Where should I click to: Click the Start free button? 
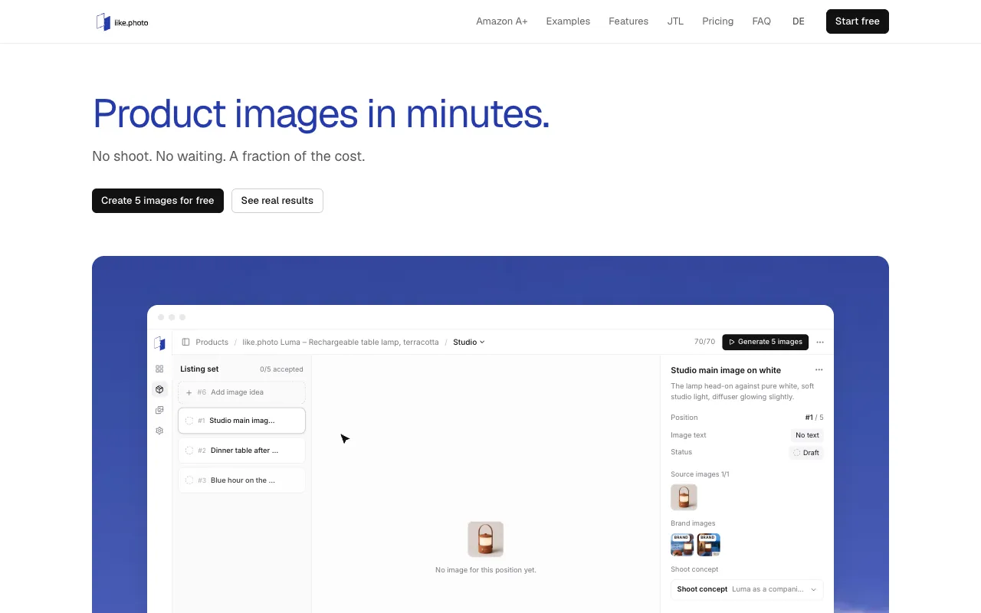coord(858,21)
